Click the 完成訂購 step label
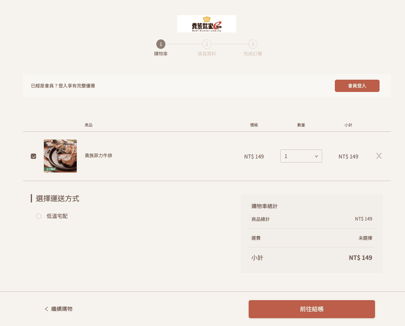The width and height of the screenshot is (405, 326). click(253, 53)
